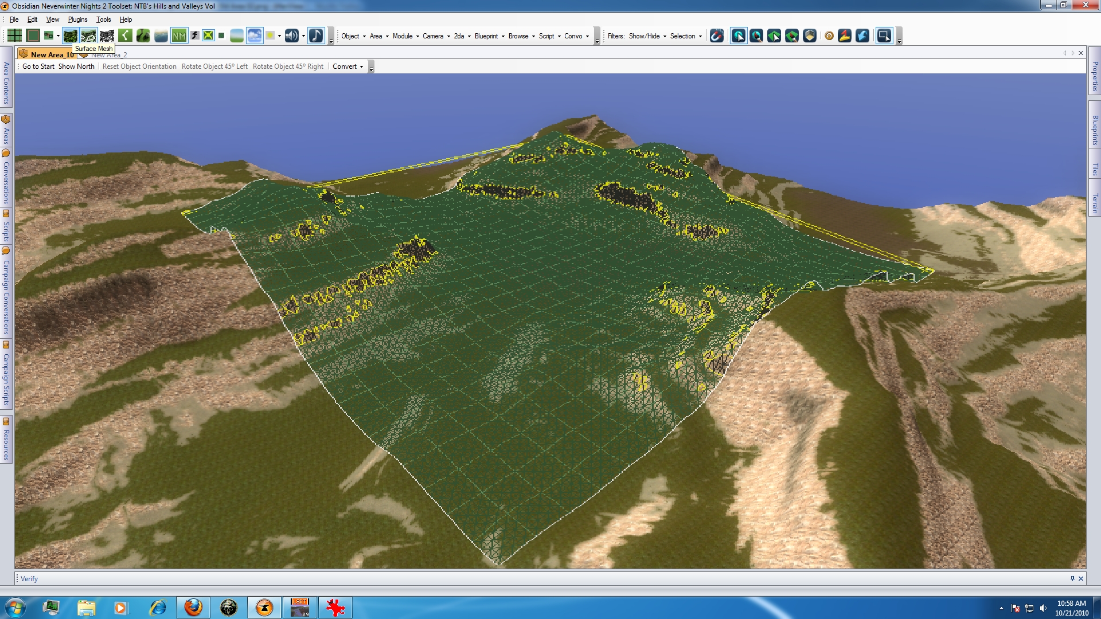
Task: Click the yellow sun light swatch
Action: pos(270,36)
